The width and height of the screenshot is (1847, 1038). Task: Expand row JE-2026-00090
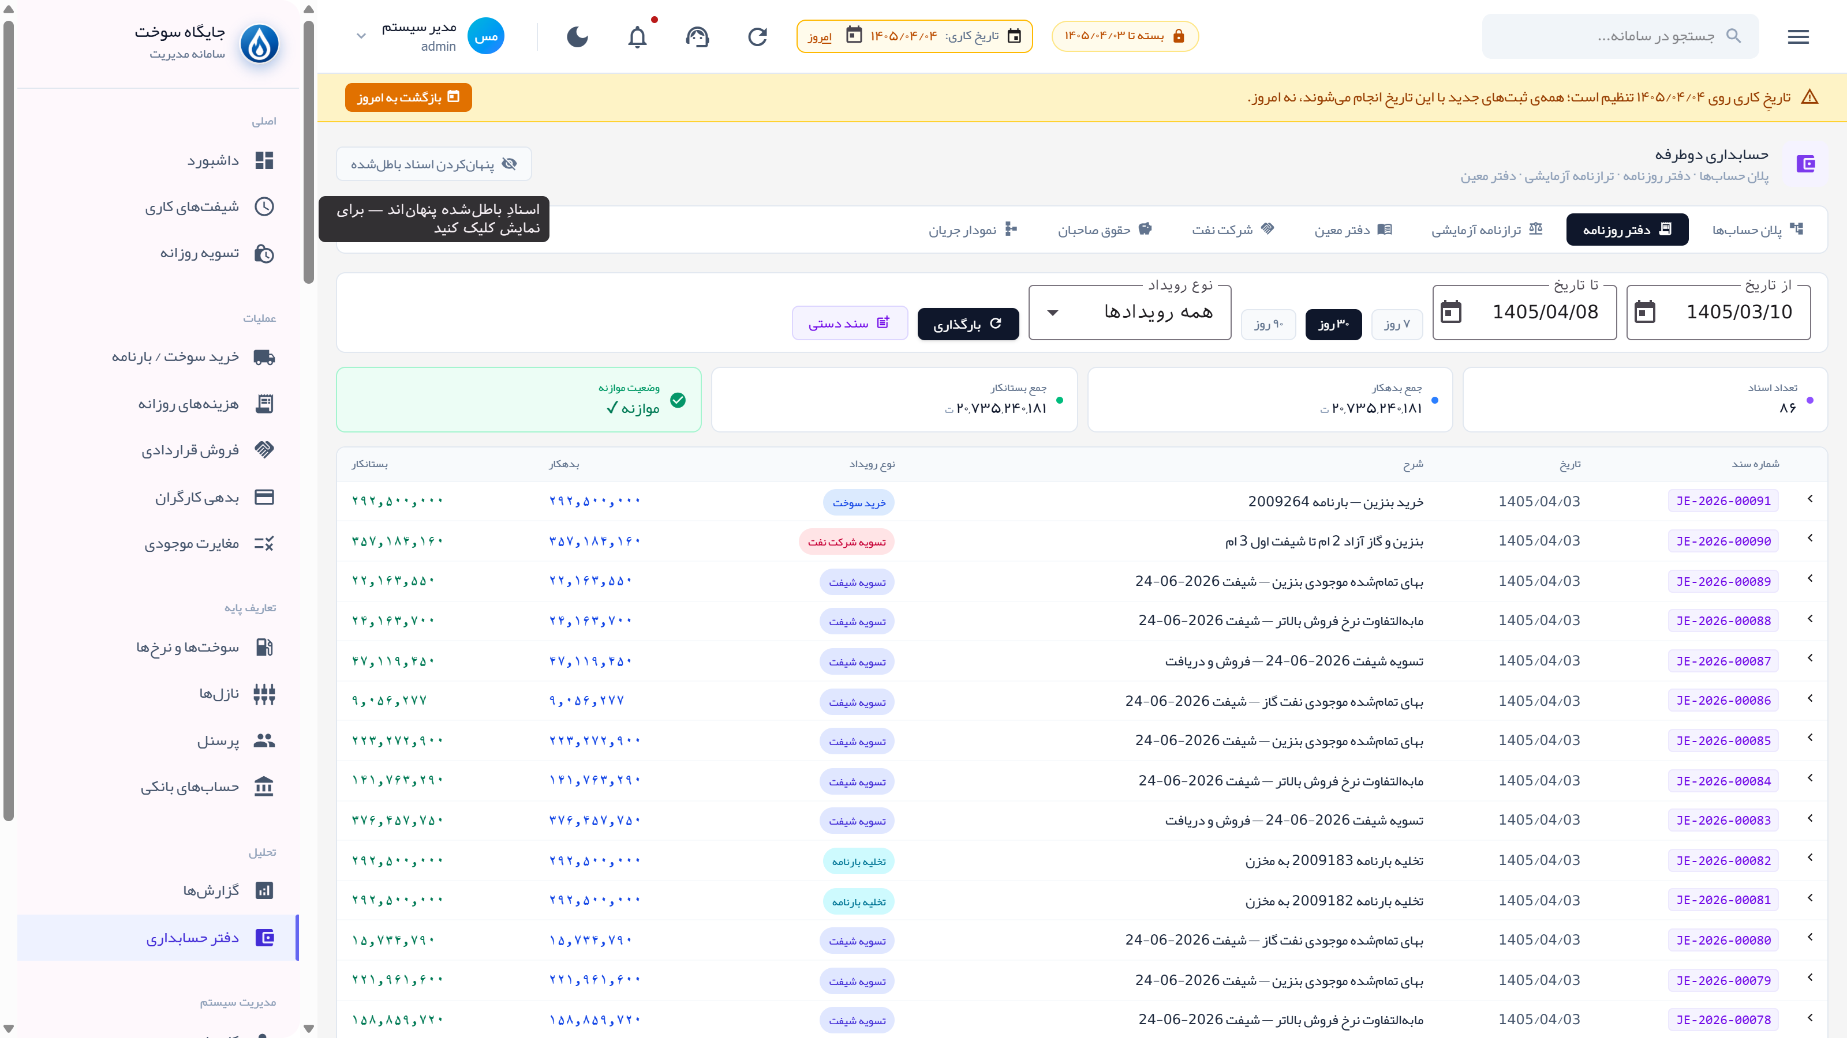(x=1809, y=538)
